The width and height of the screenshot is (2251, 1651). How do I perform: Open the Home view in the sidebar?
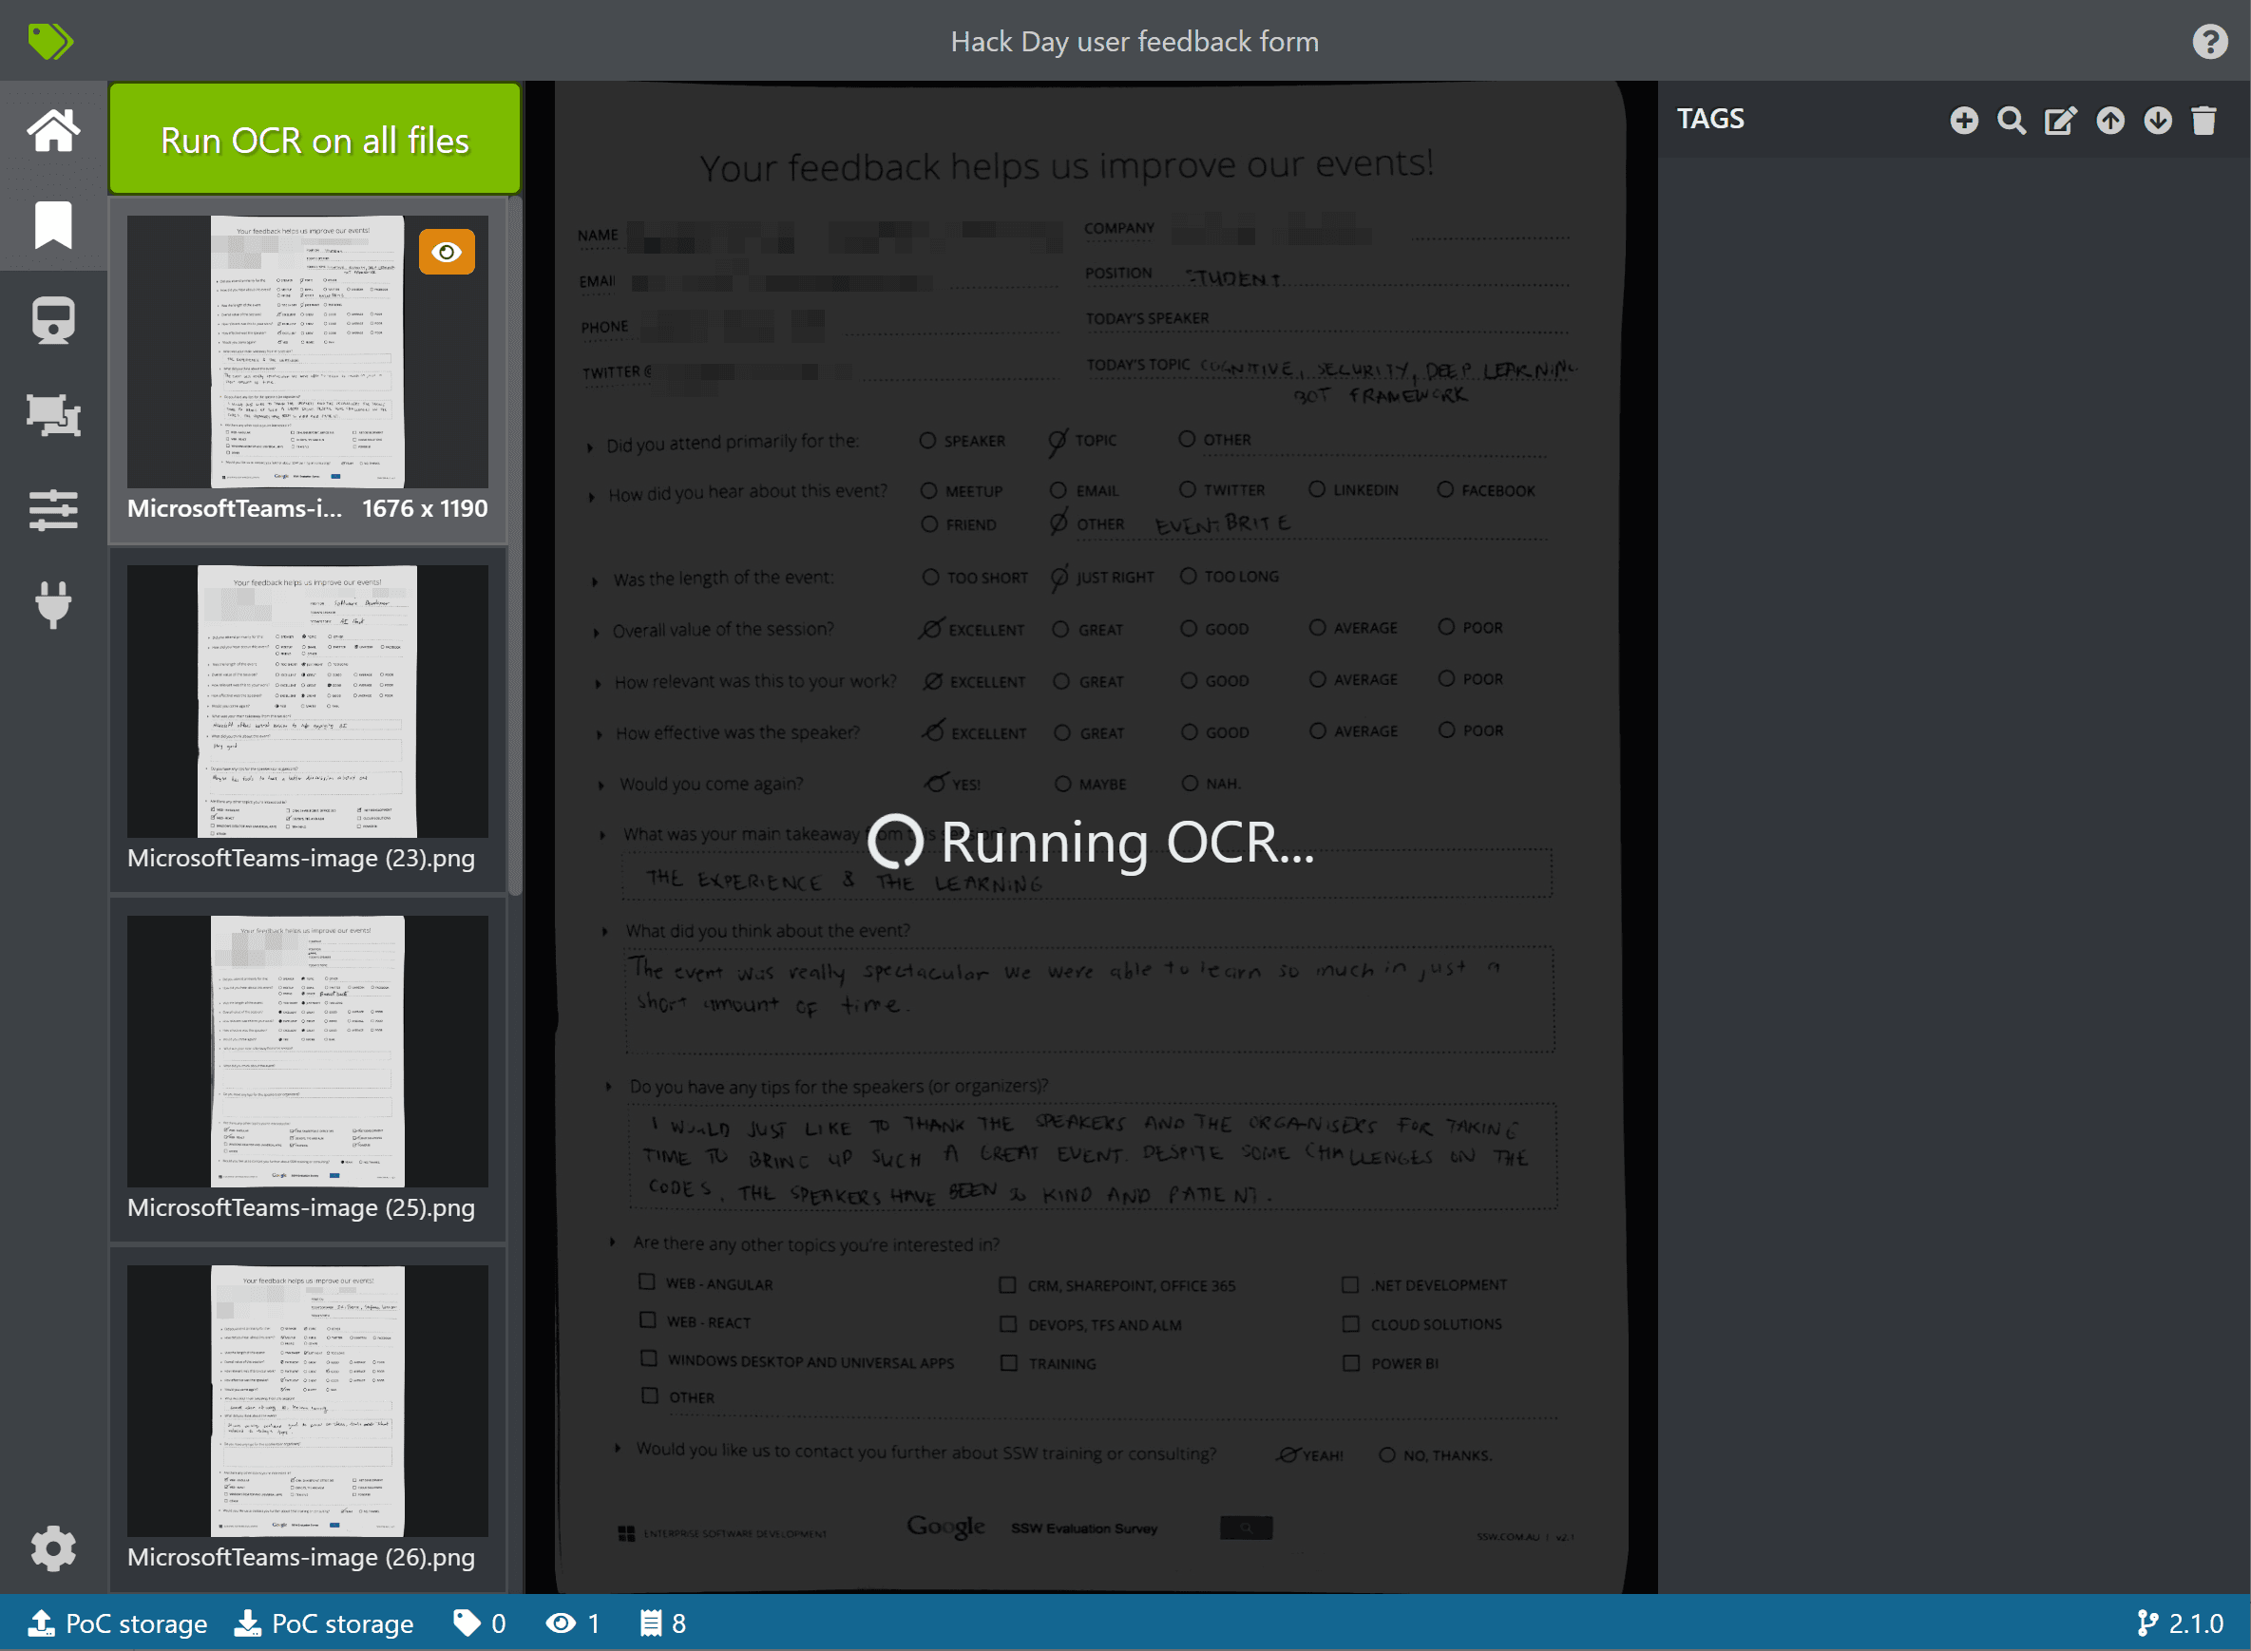(x=54, y=130)
